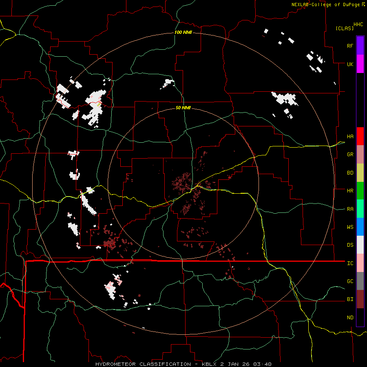Click the BI legend label

click(350, 299)
